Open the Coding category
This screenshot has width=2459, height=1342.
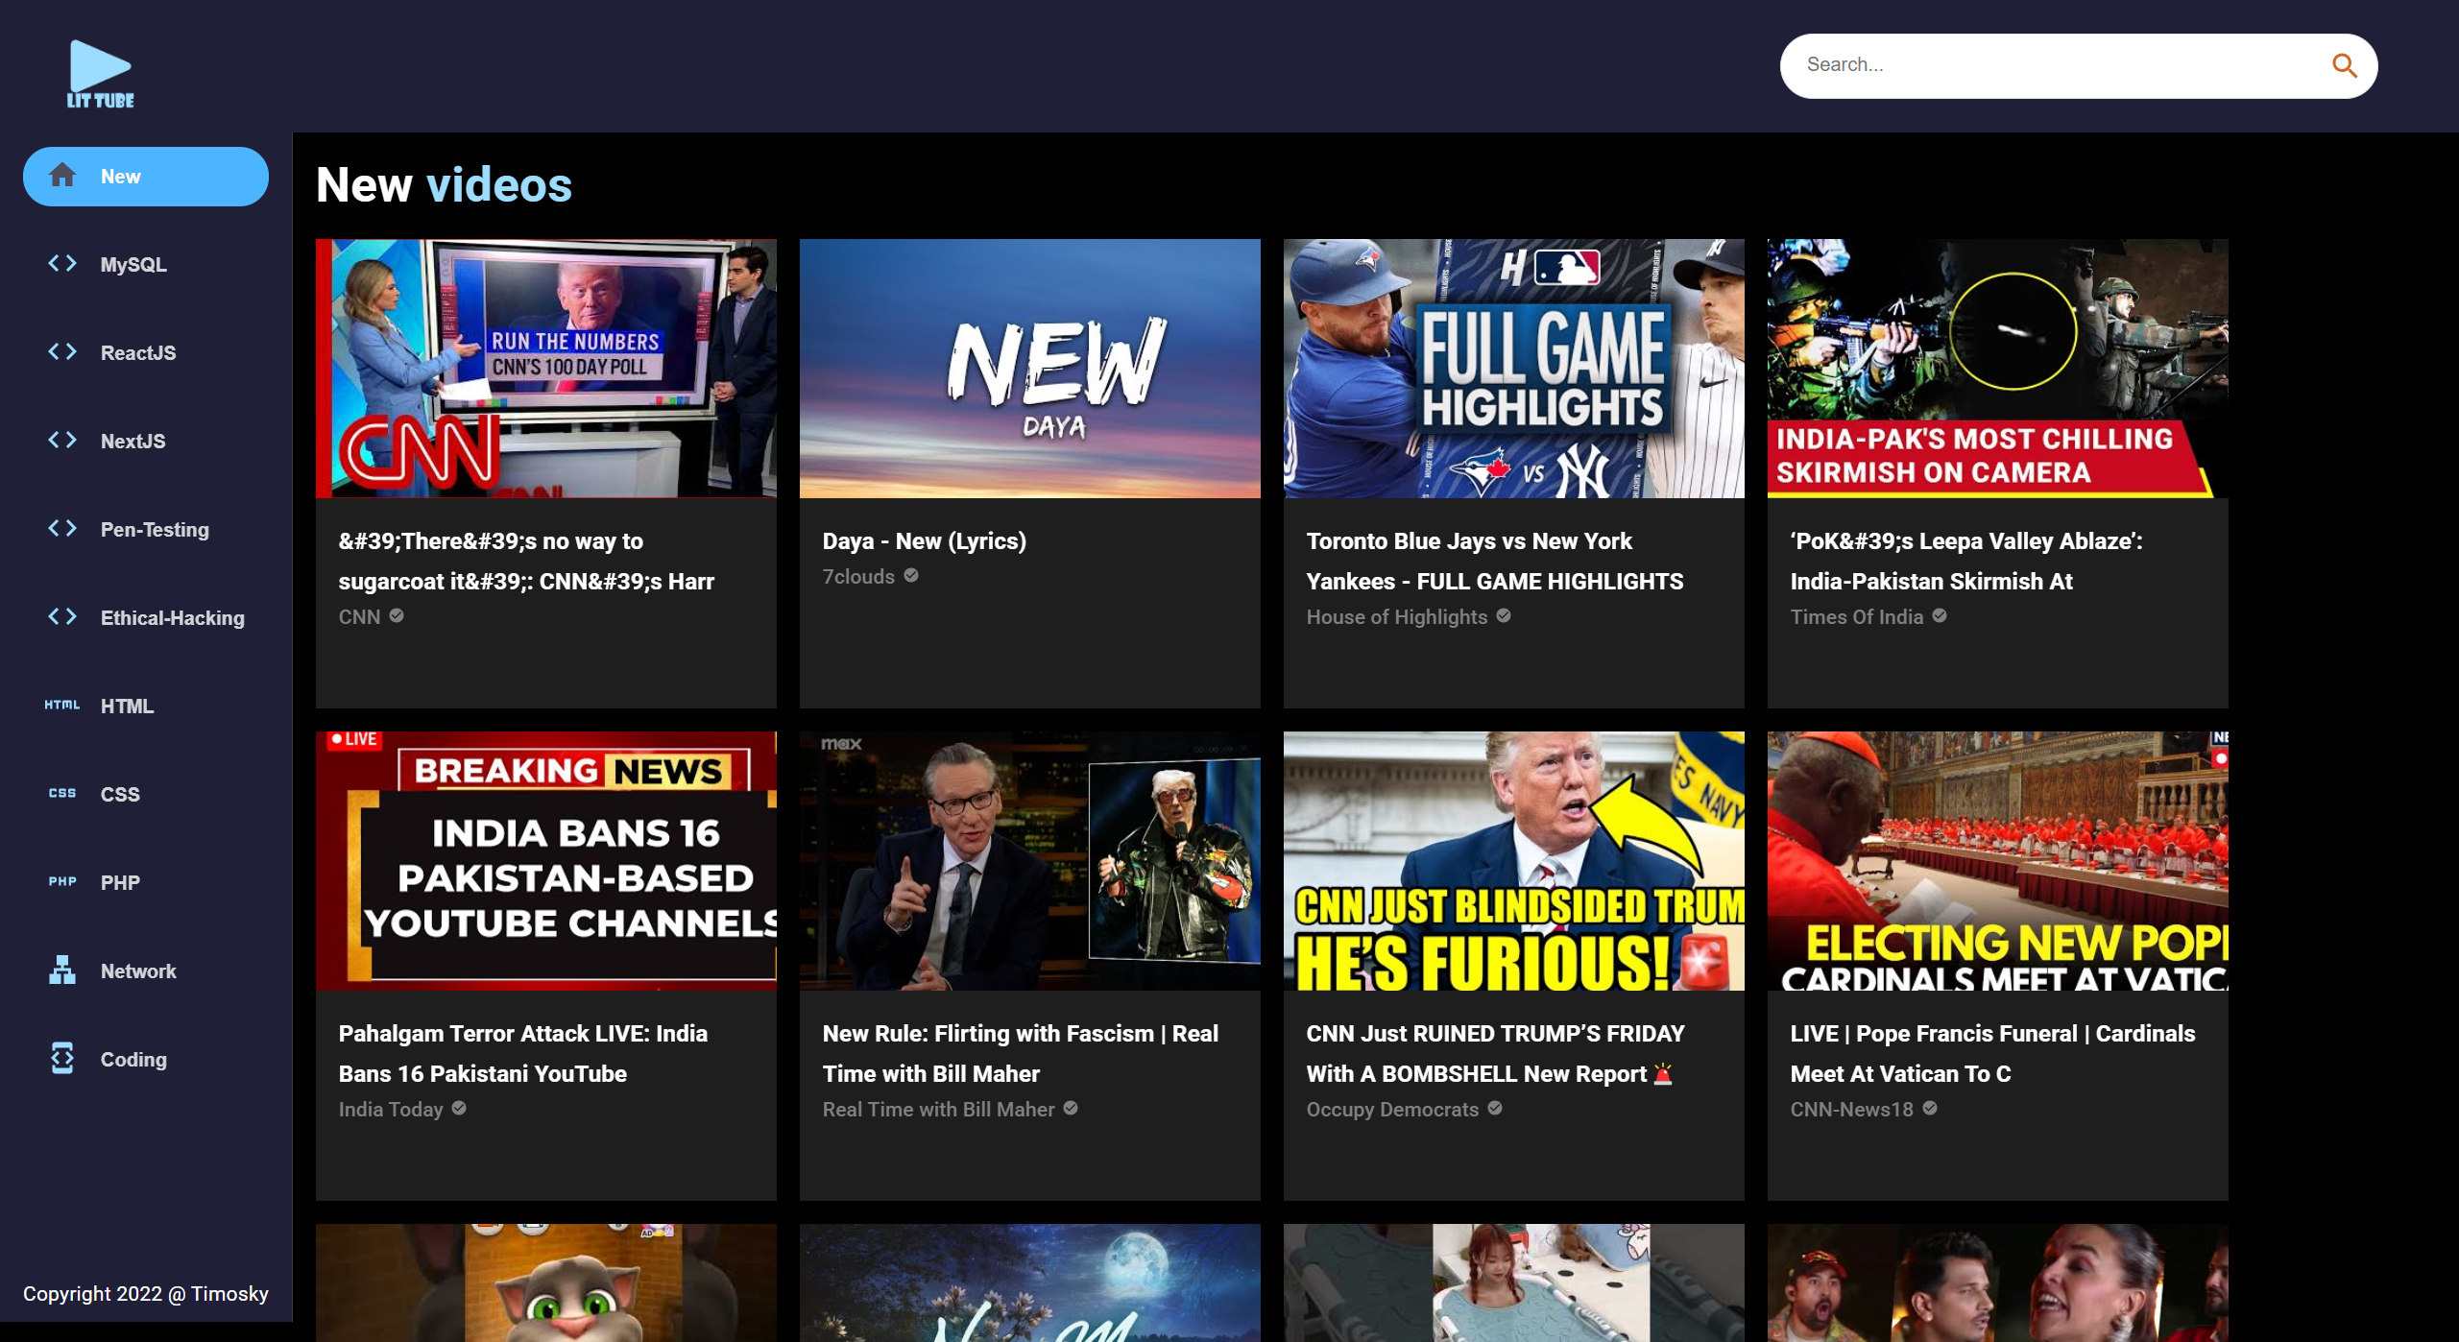146,1060
